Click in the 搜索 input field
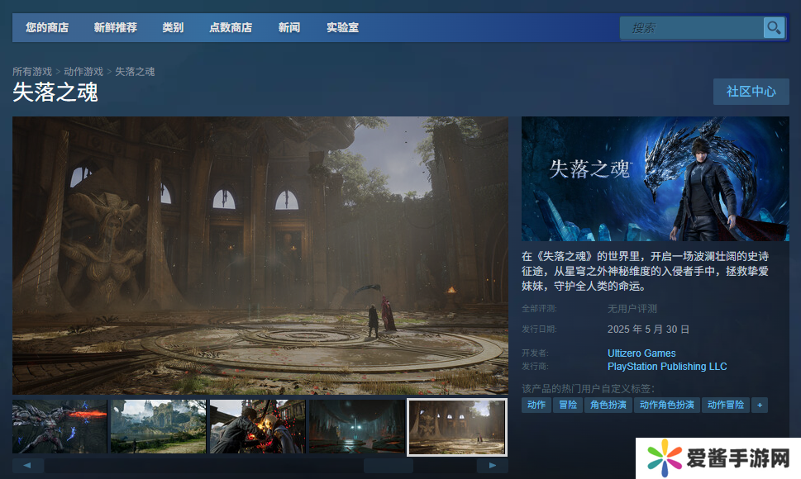Screen dimensions: 801x479 coord(691,28)
